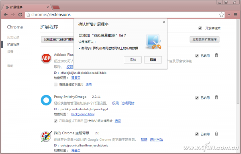Select the 扩展程序 browser tab
241x154 pixels.
click(26, 7)
